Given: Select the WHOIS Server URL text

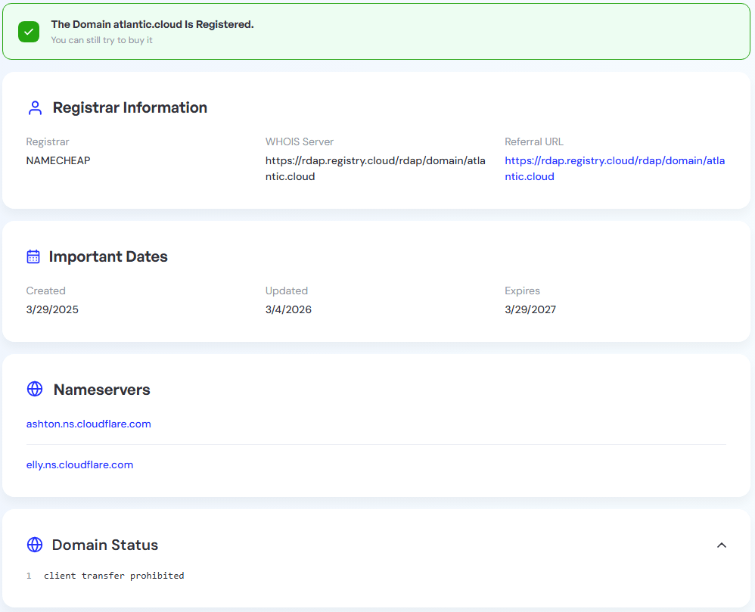Looking at the screenshot, I should pos(375,169).
